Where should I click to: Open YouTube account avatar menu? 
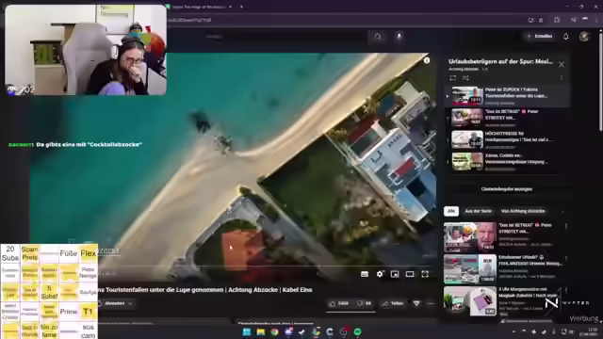coord(584,37)
